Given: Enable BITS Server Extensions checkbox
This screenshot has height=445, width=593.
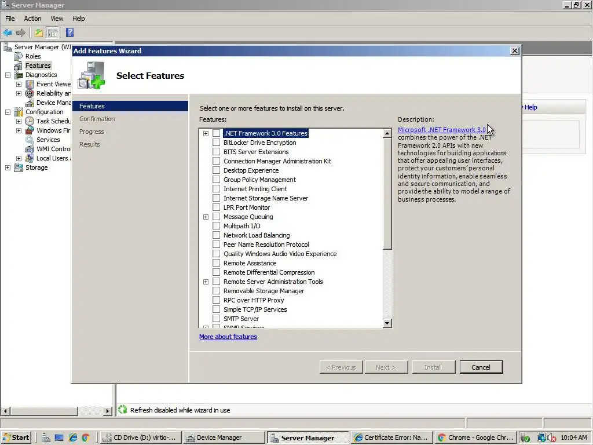Looking at the screenshot, I should pyautogui.click(x=217, y=152).
